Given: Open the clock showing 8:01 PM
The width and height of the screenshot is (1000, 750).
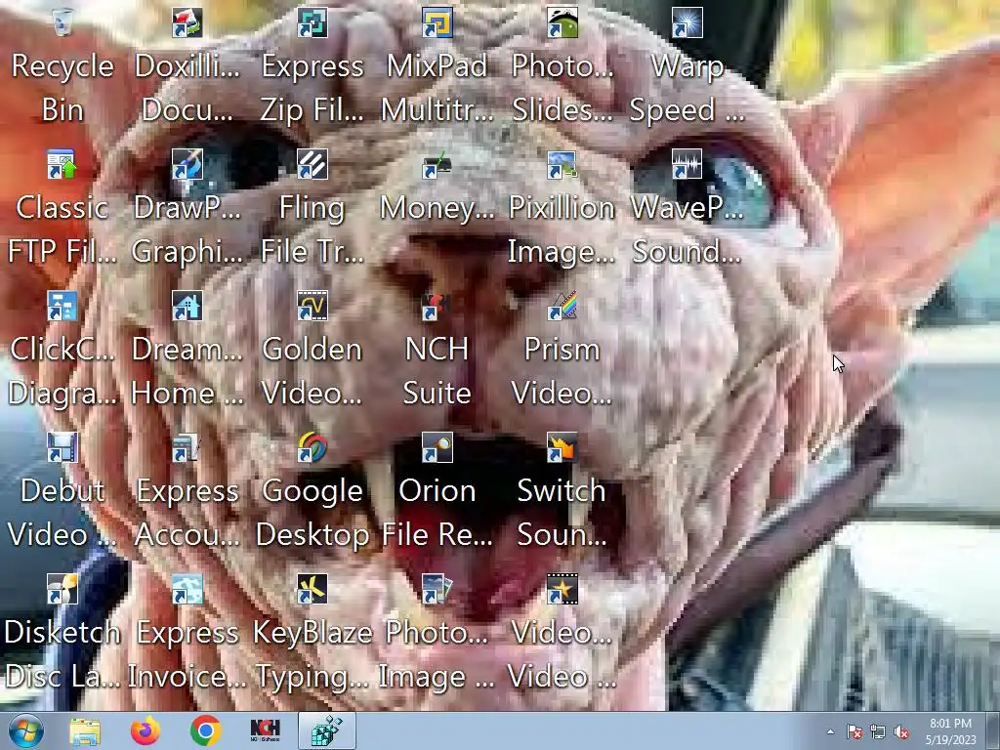Looking at the screenshot, I should pos(950,731).
